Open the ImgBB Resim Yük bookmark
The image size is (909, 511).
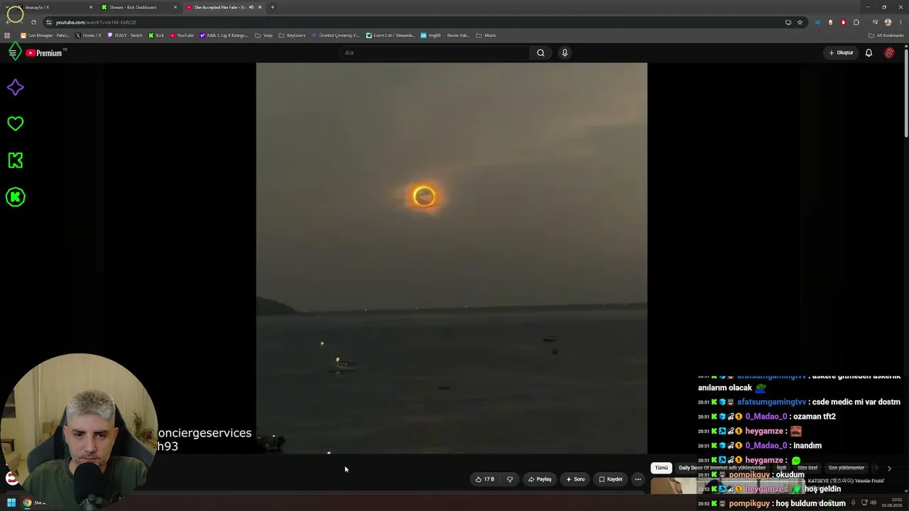(445, 35)
